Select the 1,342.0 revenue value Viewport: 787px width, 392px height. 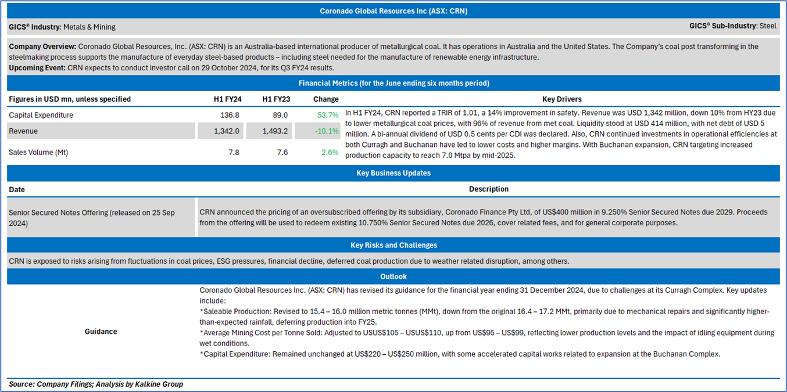(x=227, y=131)
